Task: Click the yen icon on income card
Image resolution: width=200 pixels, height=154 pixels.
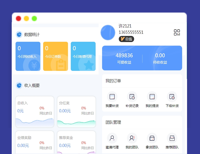Action: click(34, 65)
